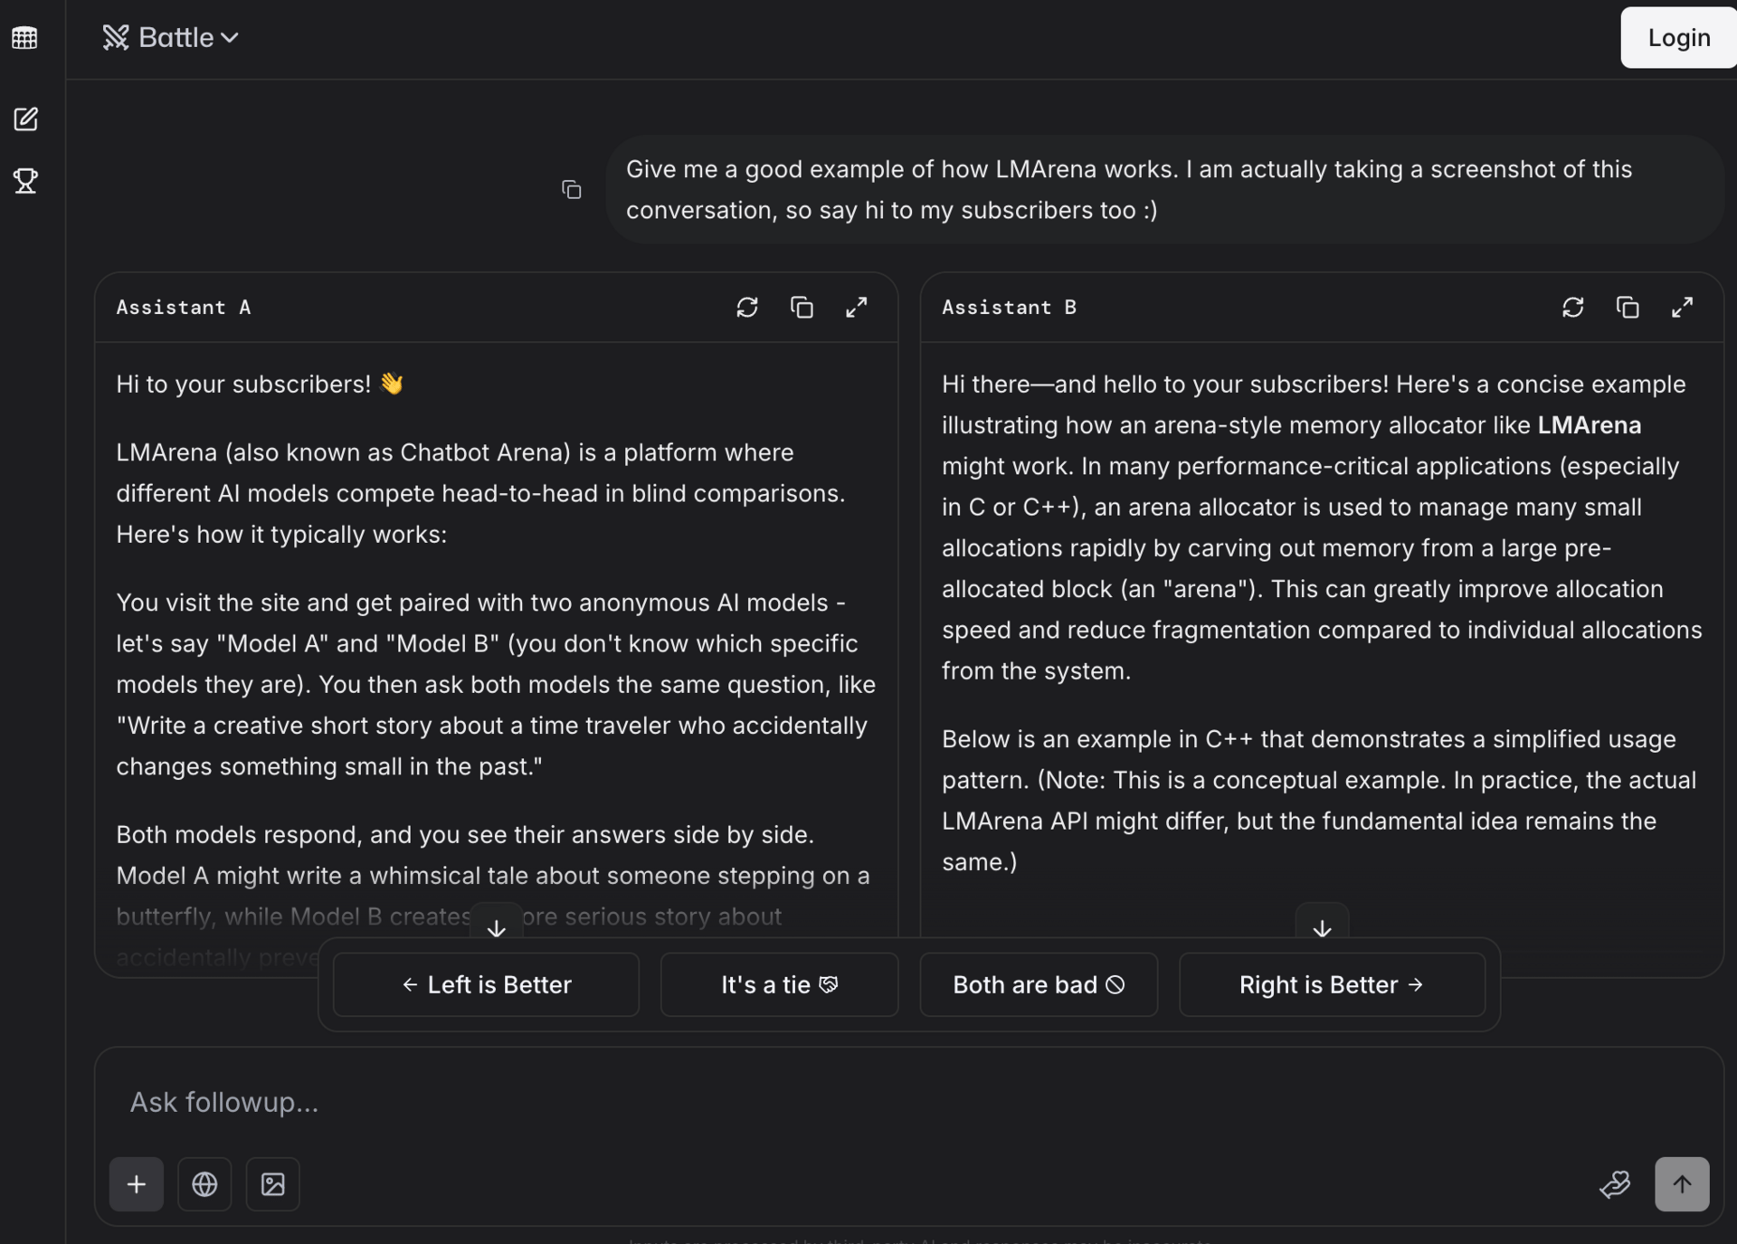Copy the user prompt message
Viewport: 1737px width, 1244px height.
[x=571, y=190]
